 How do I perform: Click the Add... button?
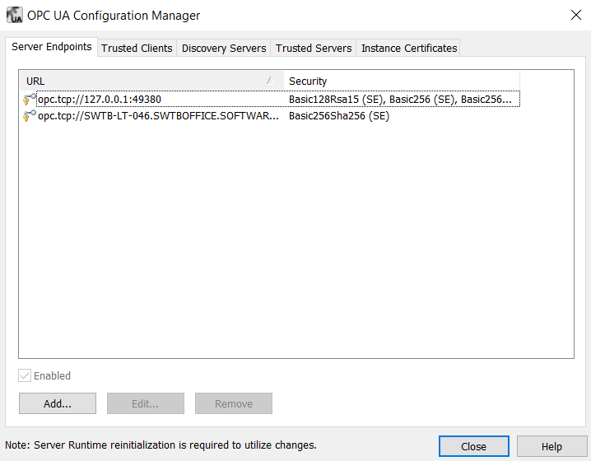coord(58,403)
